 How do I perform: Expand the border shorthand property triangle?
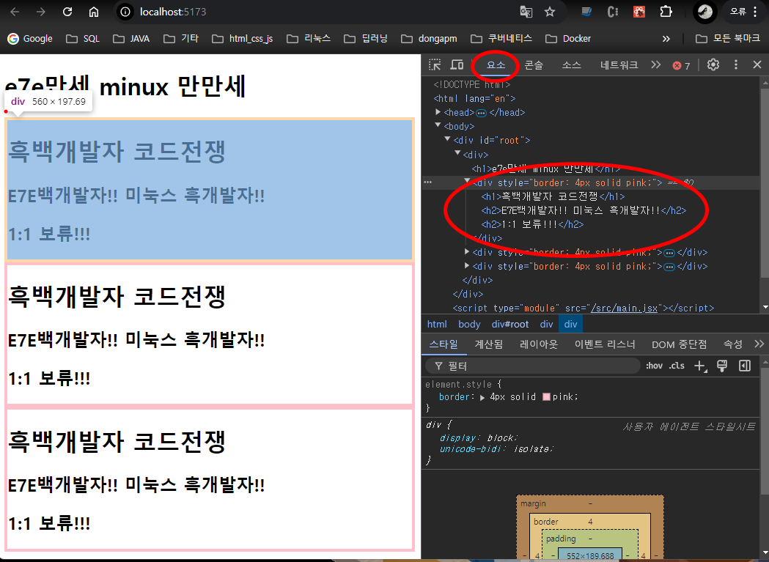tap(482, 397)
